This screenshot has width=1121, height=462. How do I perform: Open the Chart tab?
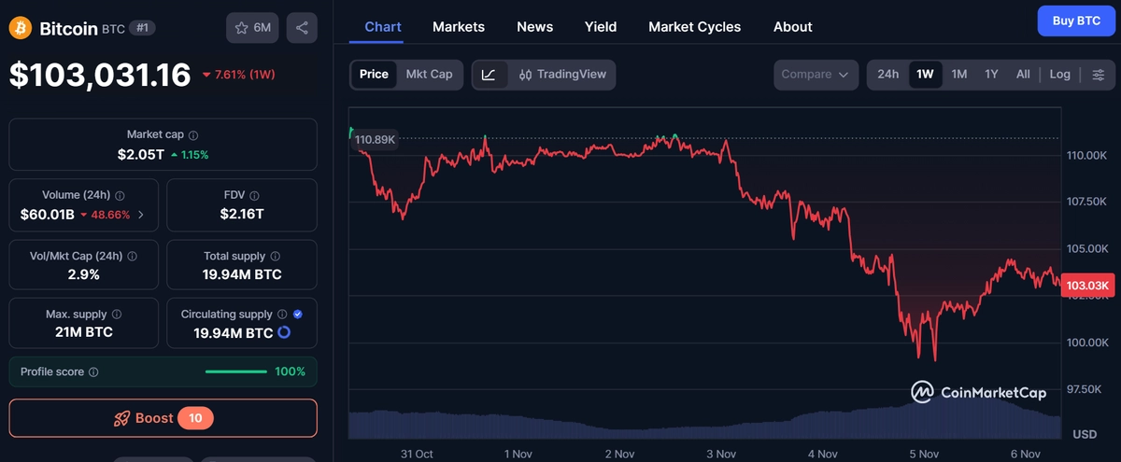click(383, 27)
